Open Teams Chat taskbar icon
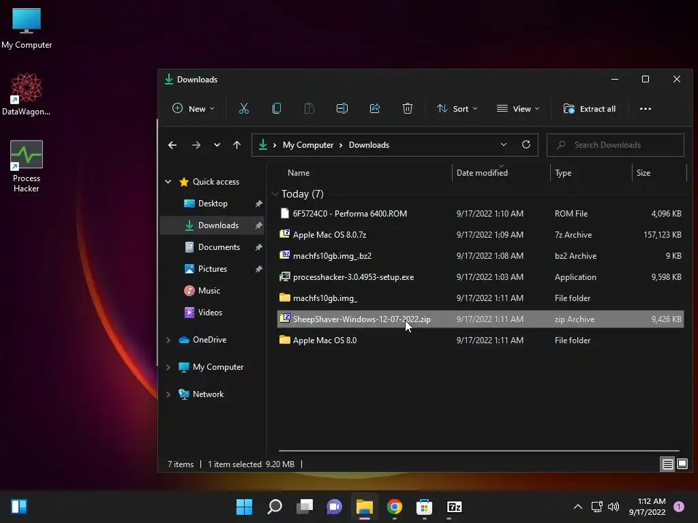The image size is (698, 523). coord(334,507)
